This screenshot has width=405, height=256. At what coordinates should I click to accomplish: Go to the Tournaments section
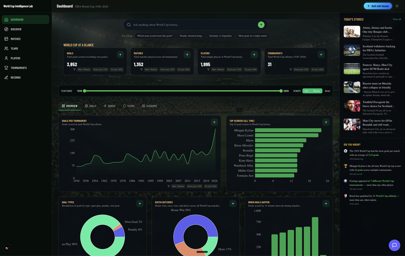pos(25,68)
